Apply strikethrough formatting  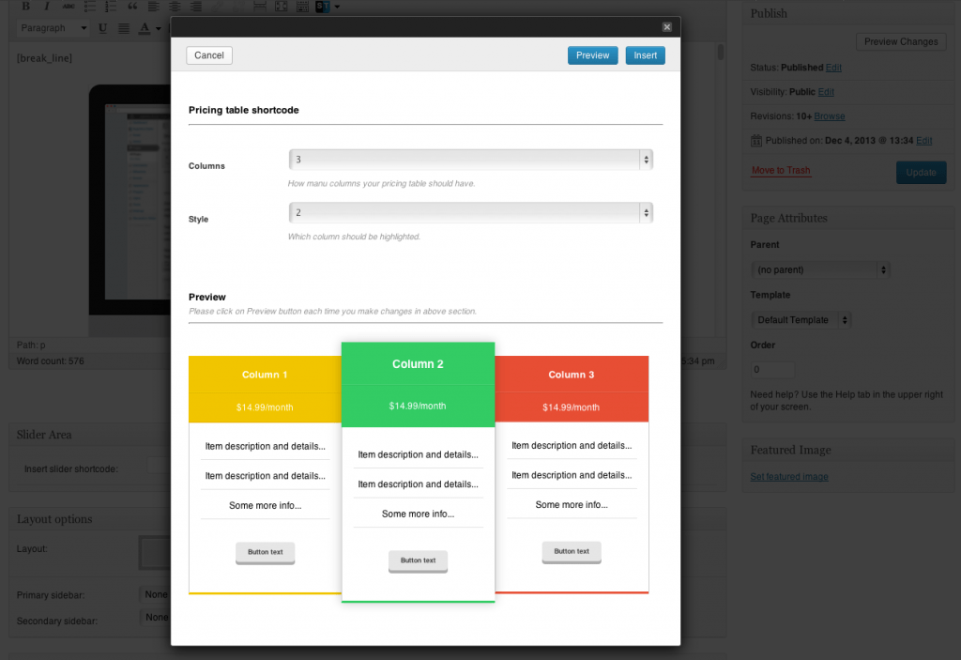pos(67,6)
